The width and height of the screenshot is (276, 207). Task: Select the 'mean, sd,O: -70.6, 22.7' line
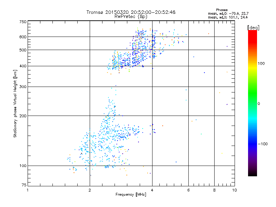pos(228,13)
